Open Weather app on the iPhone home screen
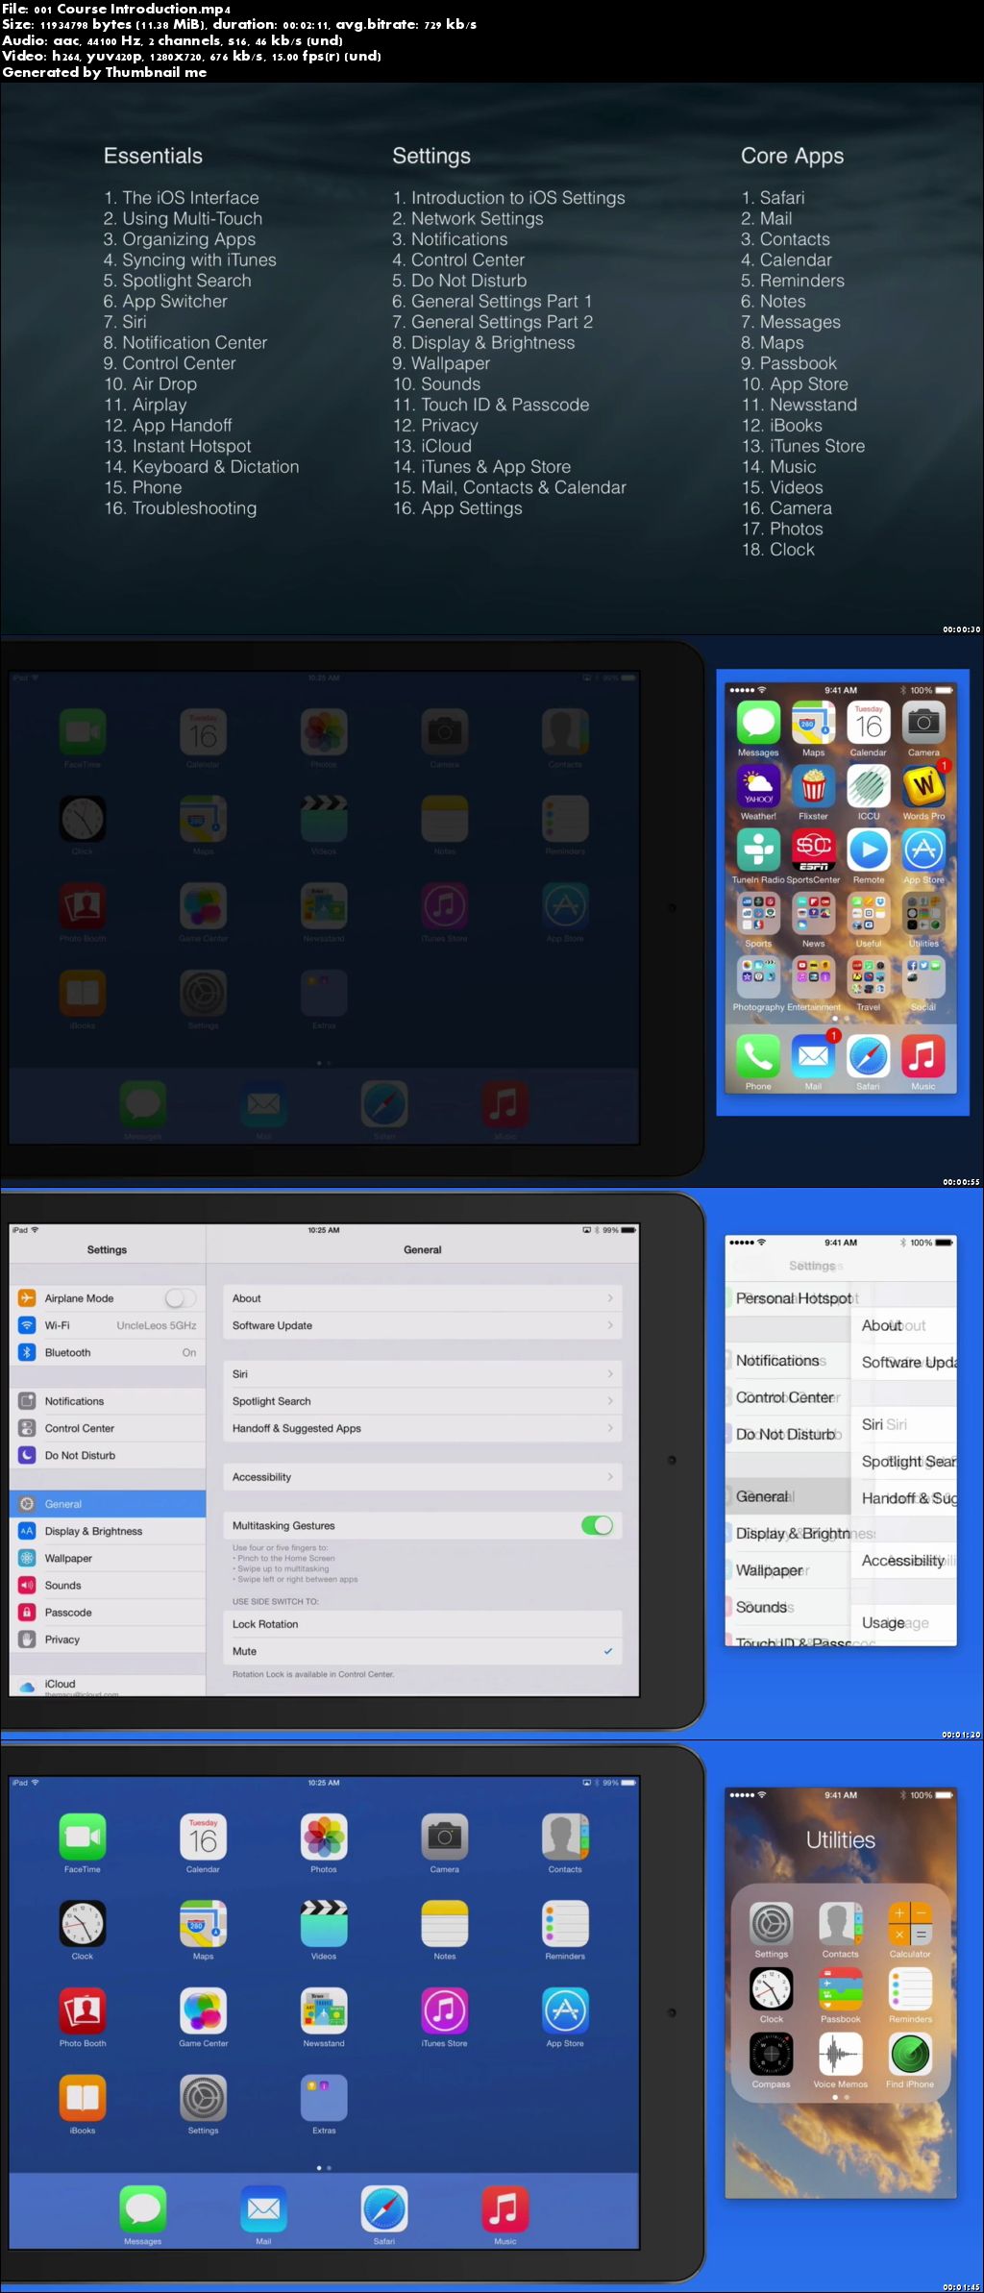 (x=758, y=787)
